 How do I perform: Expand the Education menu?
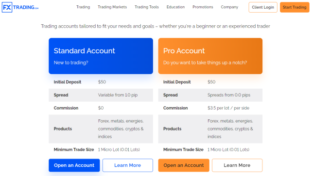(175, 7)
